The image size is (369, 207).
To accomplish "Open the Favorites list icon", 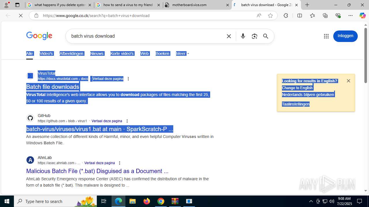I will coord(312,16).
